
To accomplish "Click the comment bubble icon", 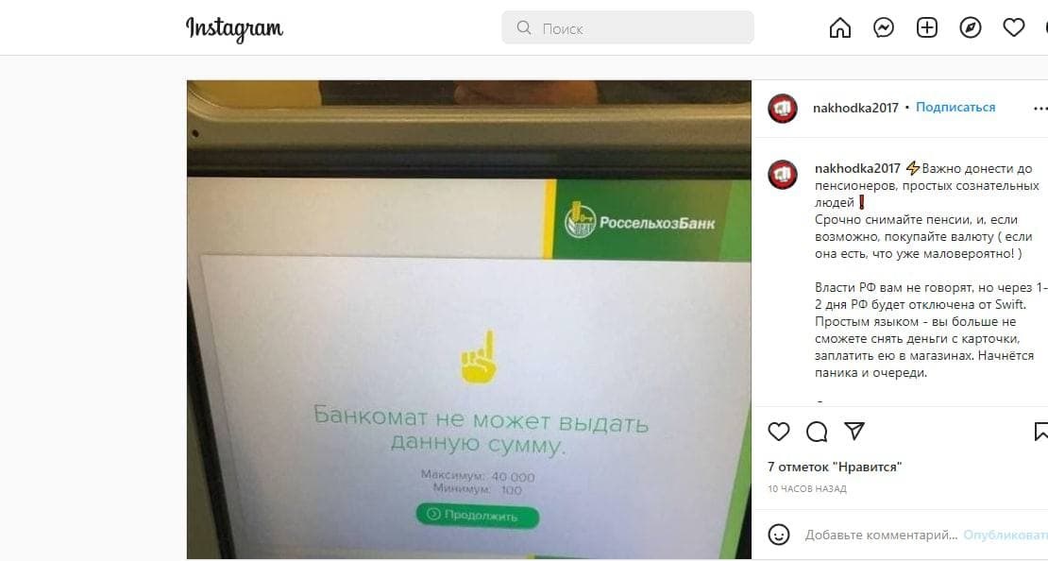I will (816, 432).
